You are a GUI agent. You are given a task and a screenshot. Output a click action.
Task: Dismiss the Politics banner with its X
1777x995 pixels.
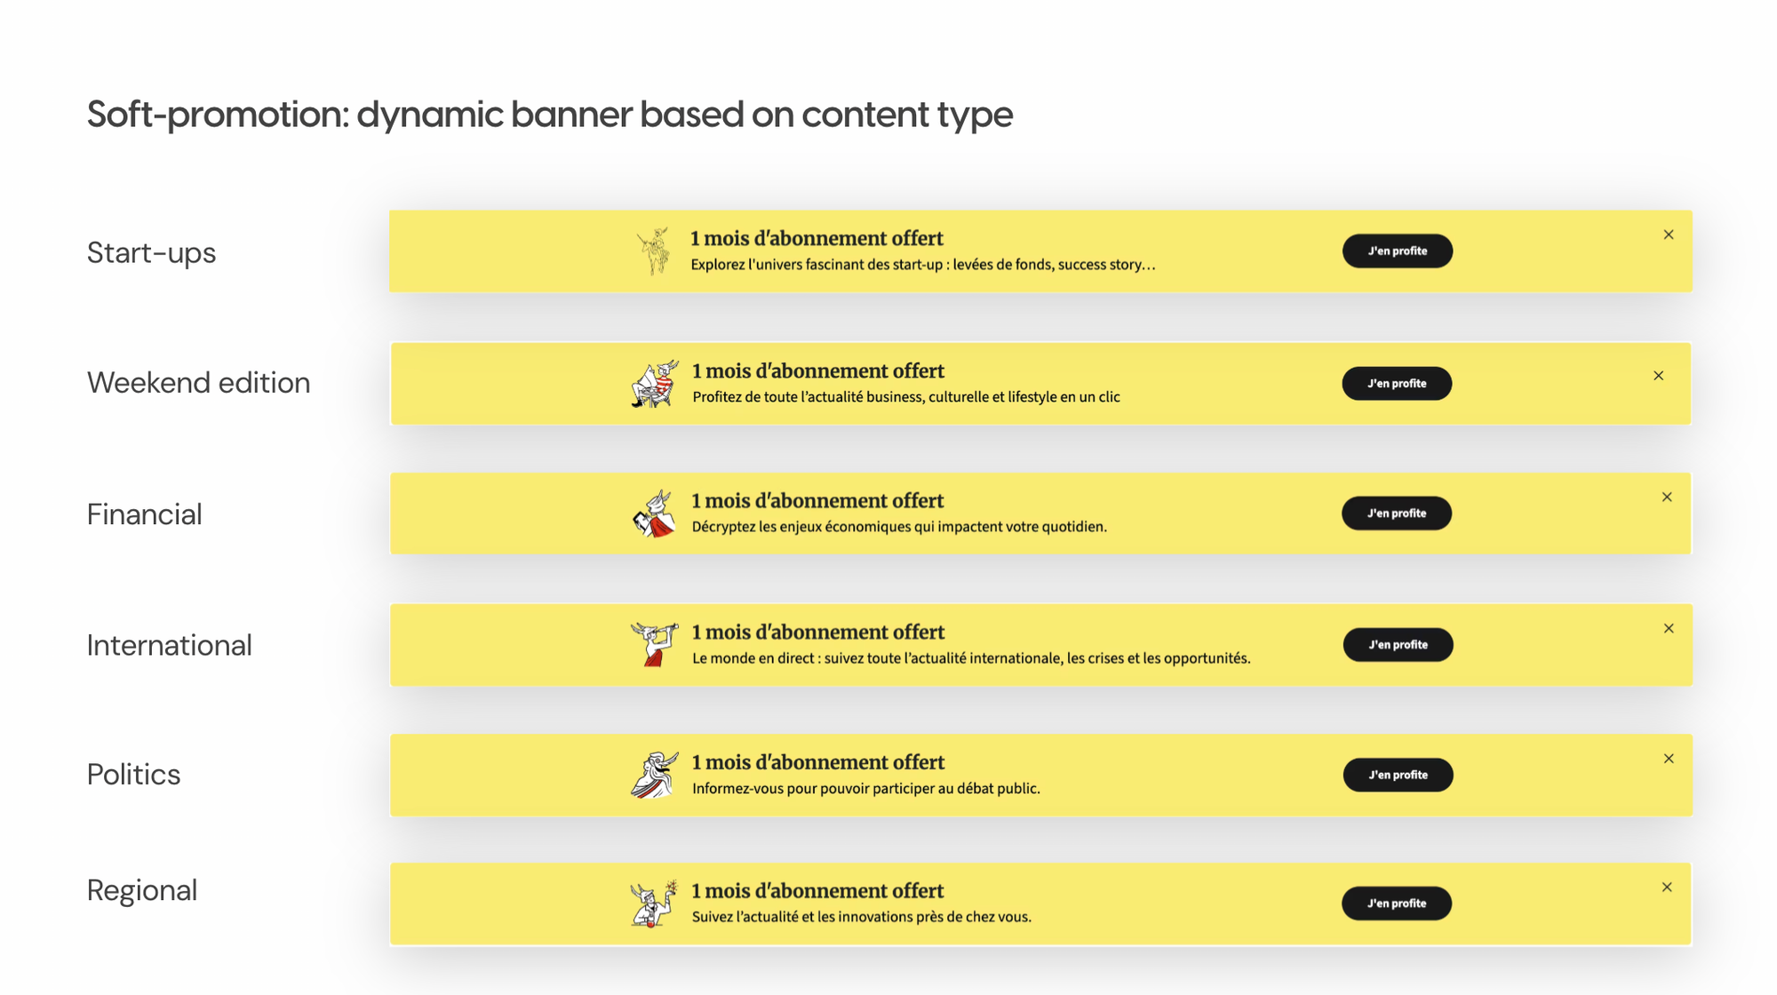1669,759
